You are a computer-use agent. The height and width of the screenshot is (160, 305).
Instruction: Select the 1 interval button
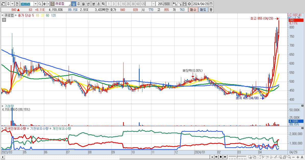[109, 4]
